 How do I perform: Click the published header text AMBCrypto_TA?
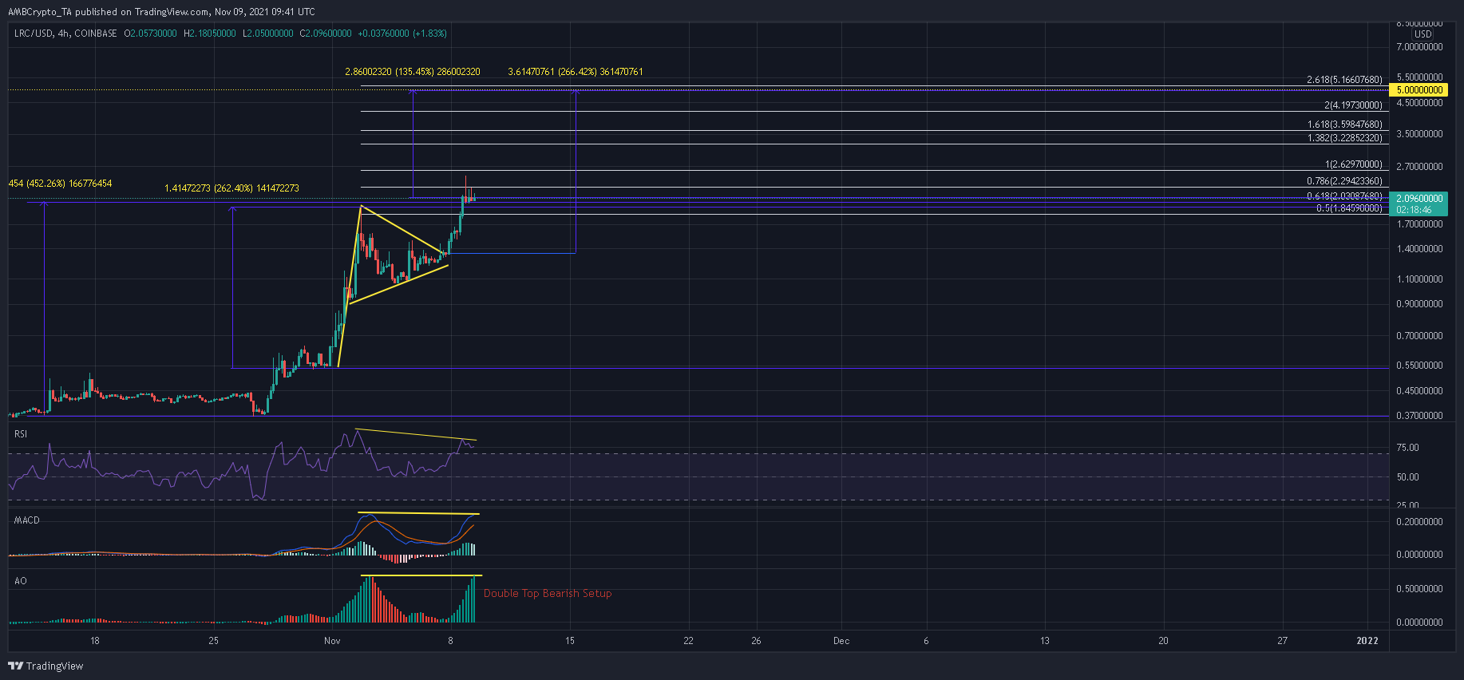[40, 12]
